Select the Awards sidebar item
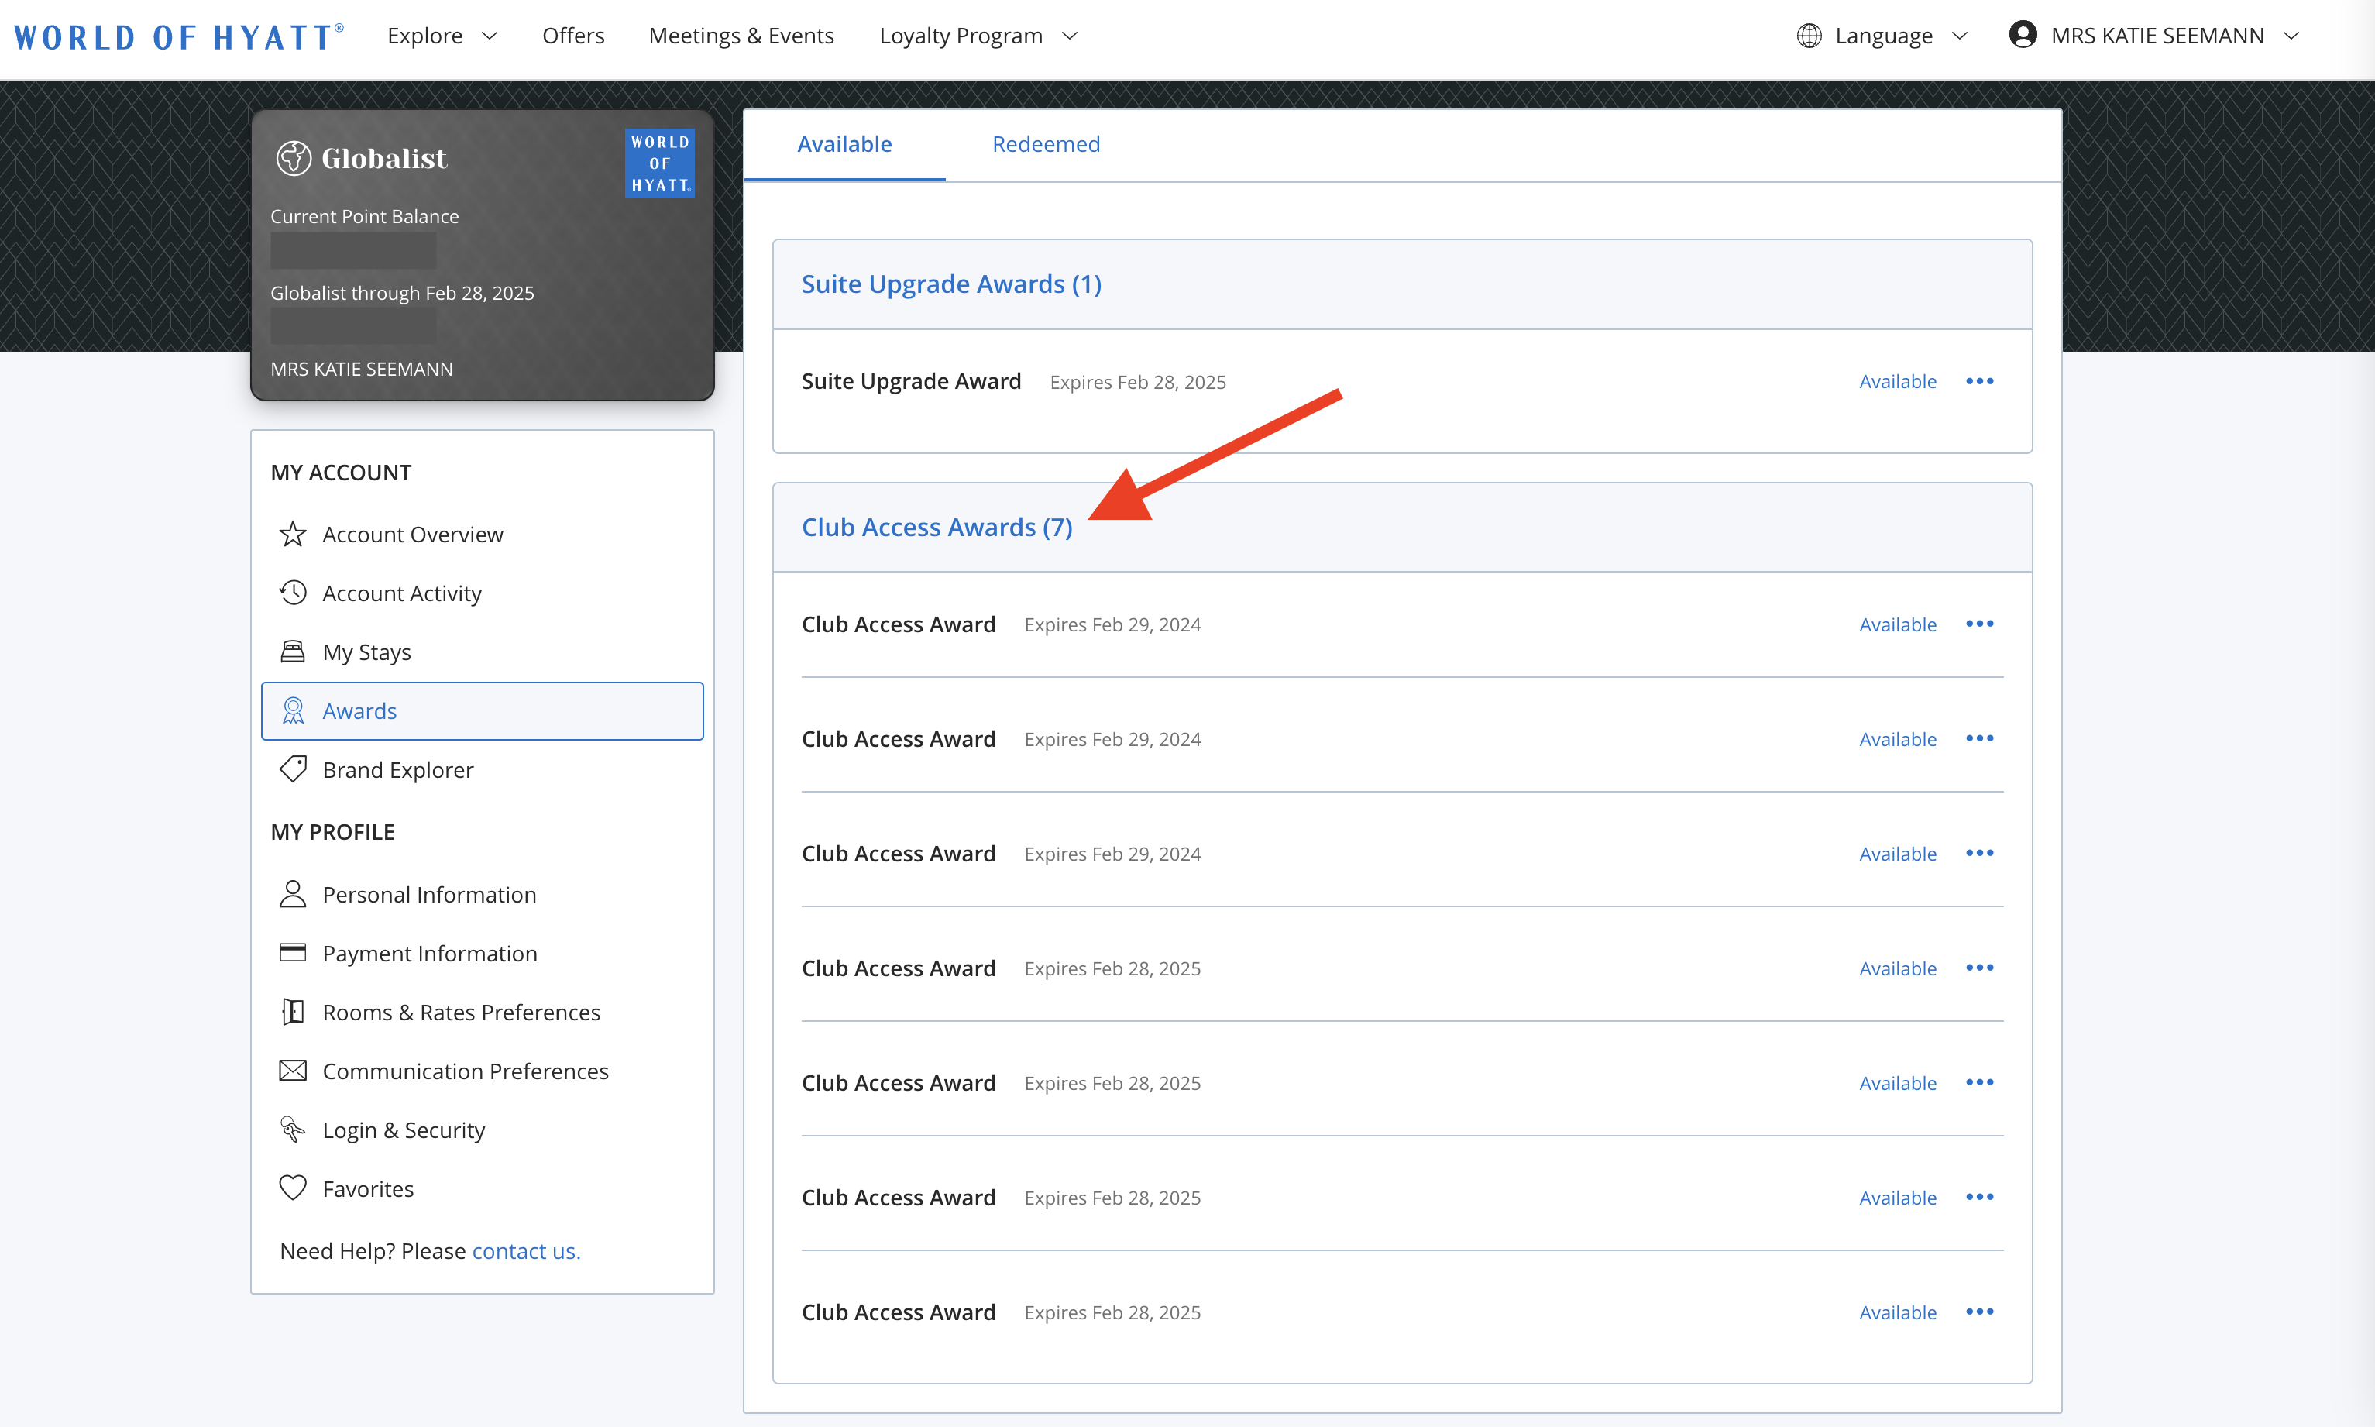2375x1427 pixels. (482, 710)
